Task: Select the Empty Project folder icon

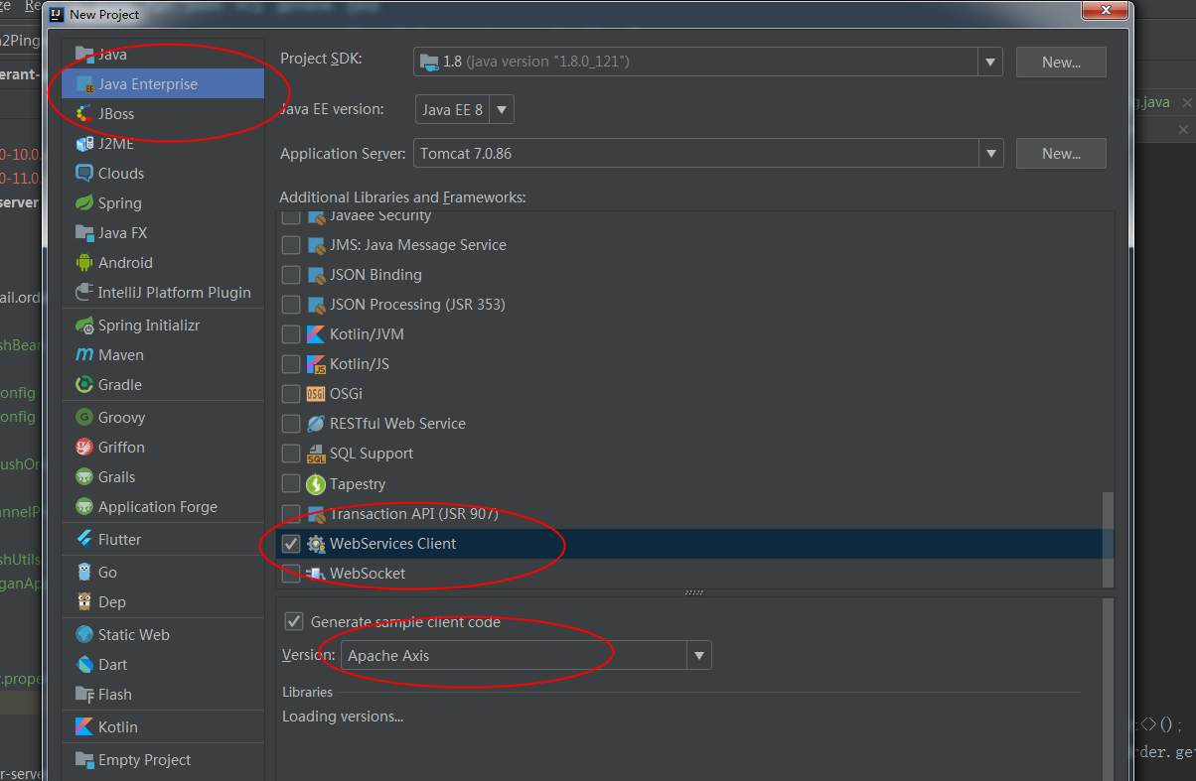Action: coord(84,760)
